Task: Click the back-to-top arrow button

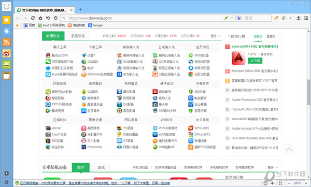Action: pos(289,149)
